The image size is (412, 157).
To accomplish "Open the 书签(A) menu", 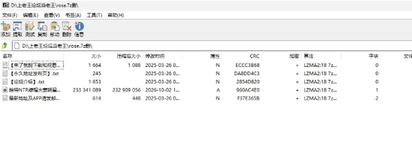I will 73,15.
